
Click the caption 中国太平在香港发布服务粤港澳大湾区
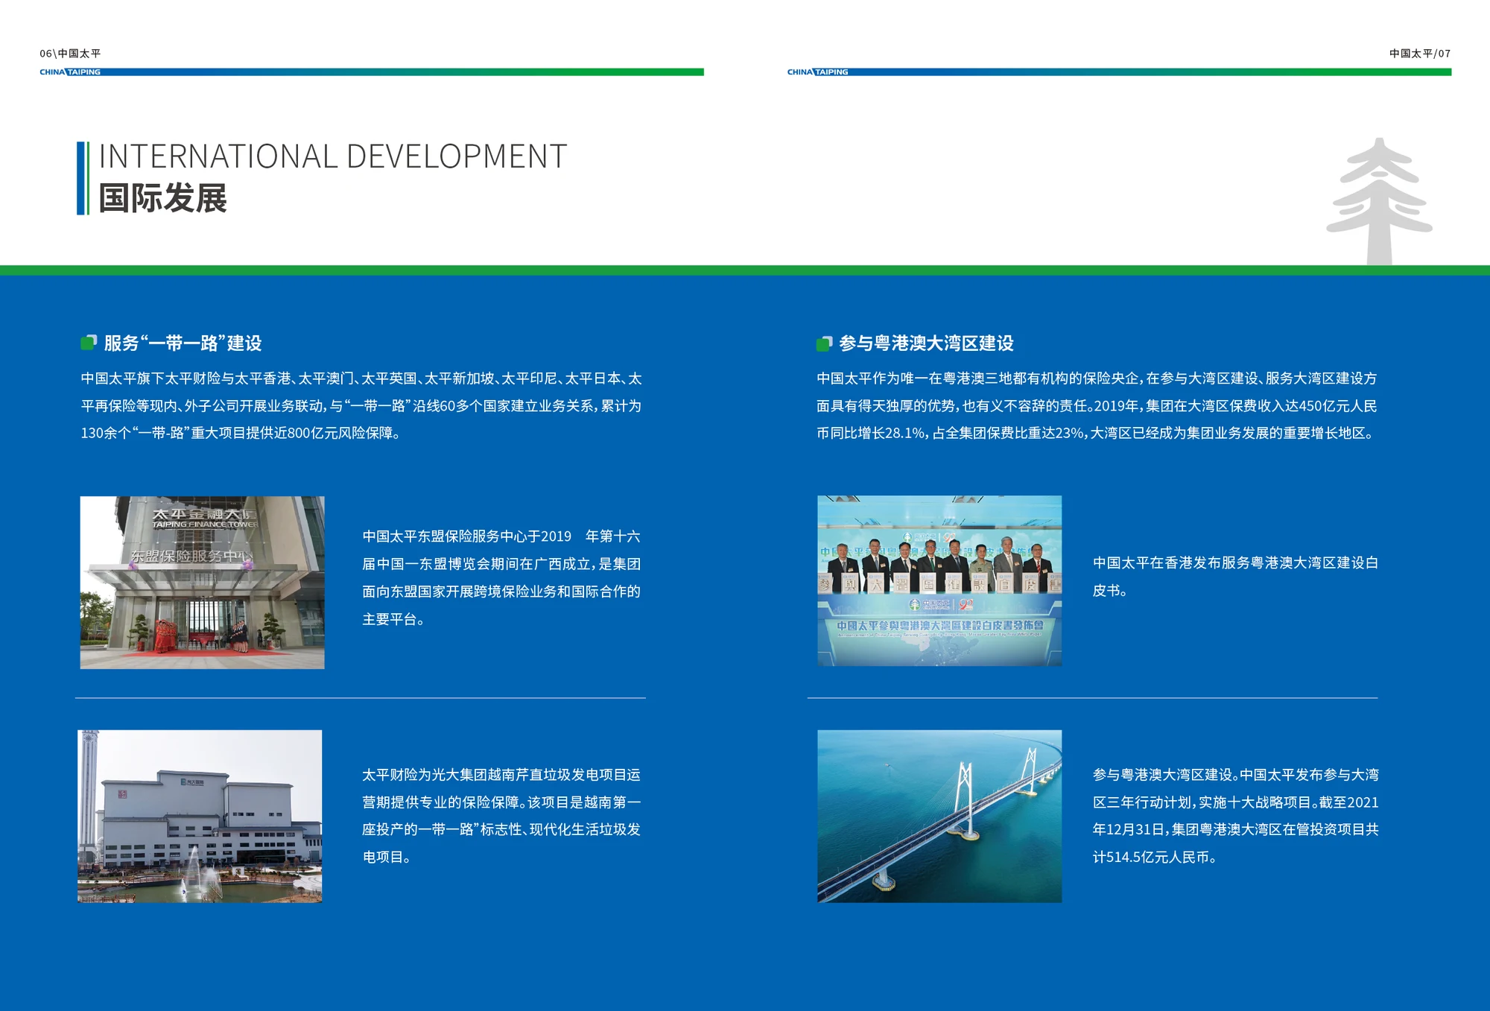click(1235, 577)
